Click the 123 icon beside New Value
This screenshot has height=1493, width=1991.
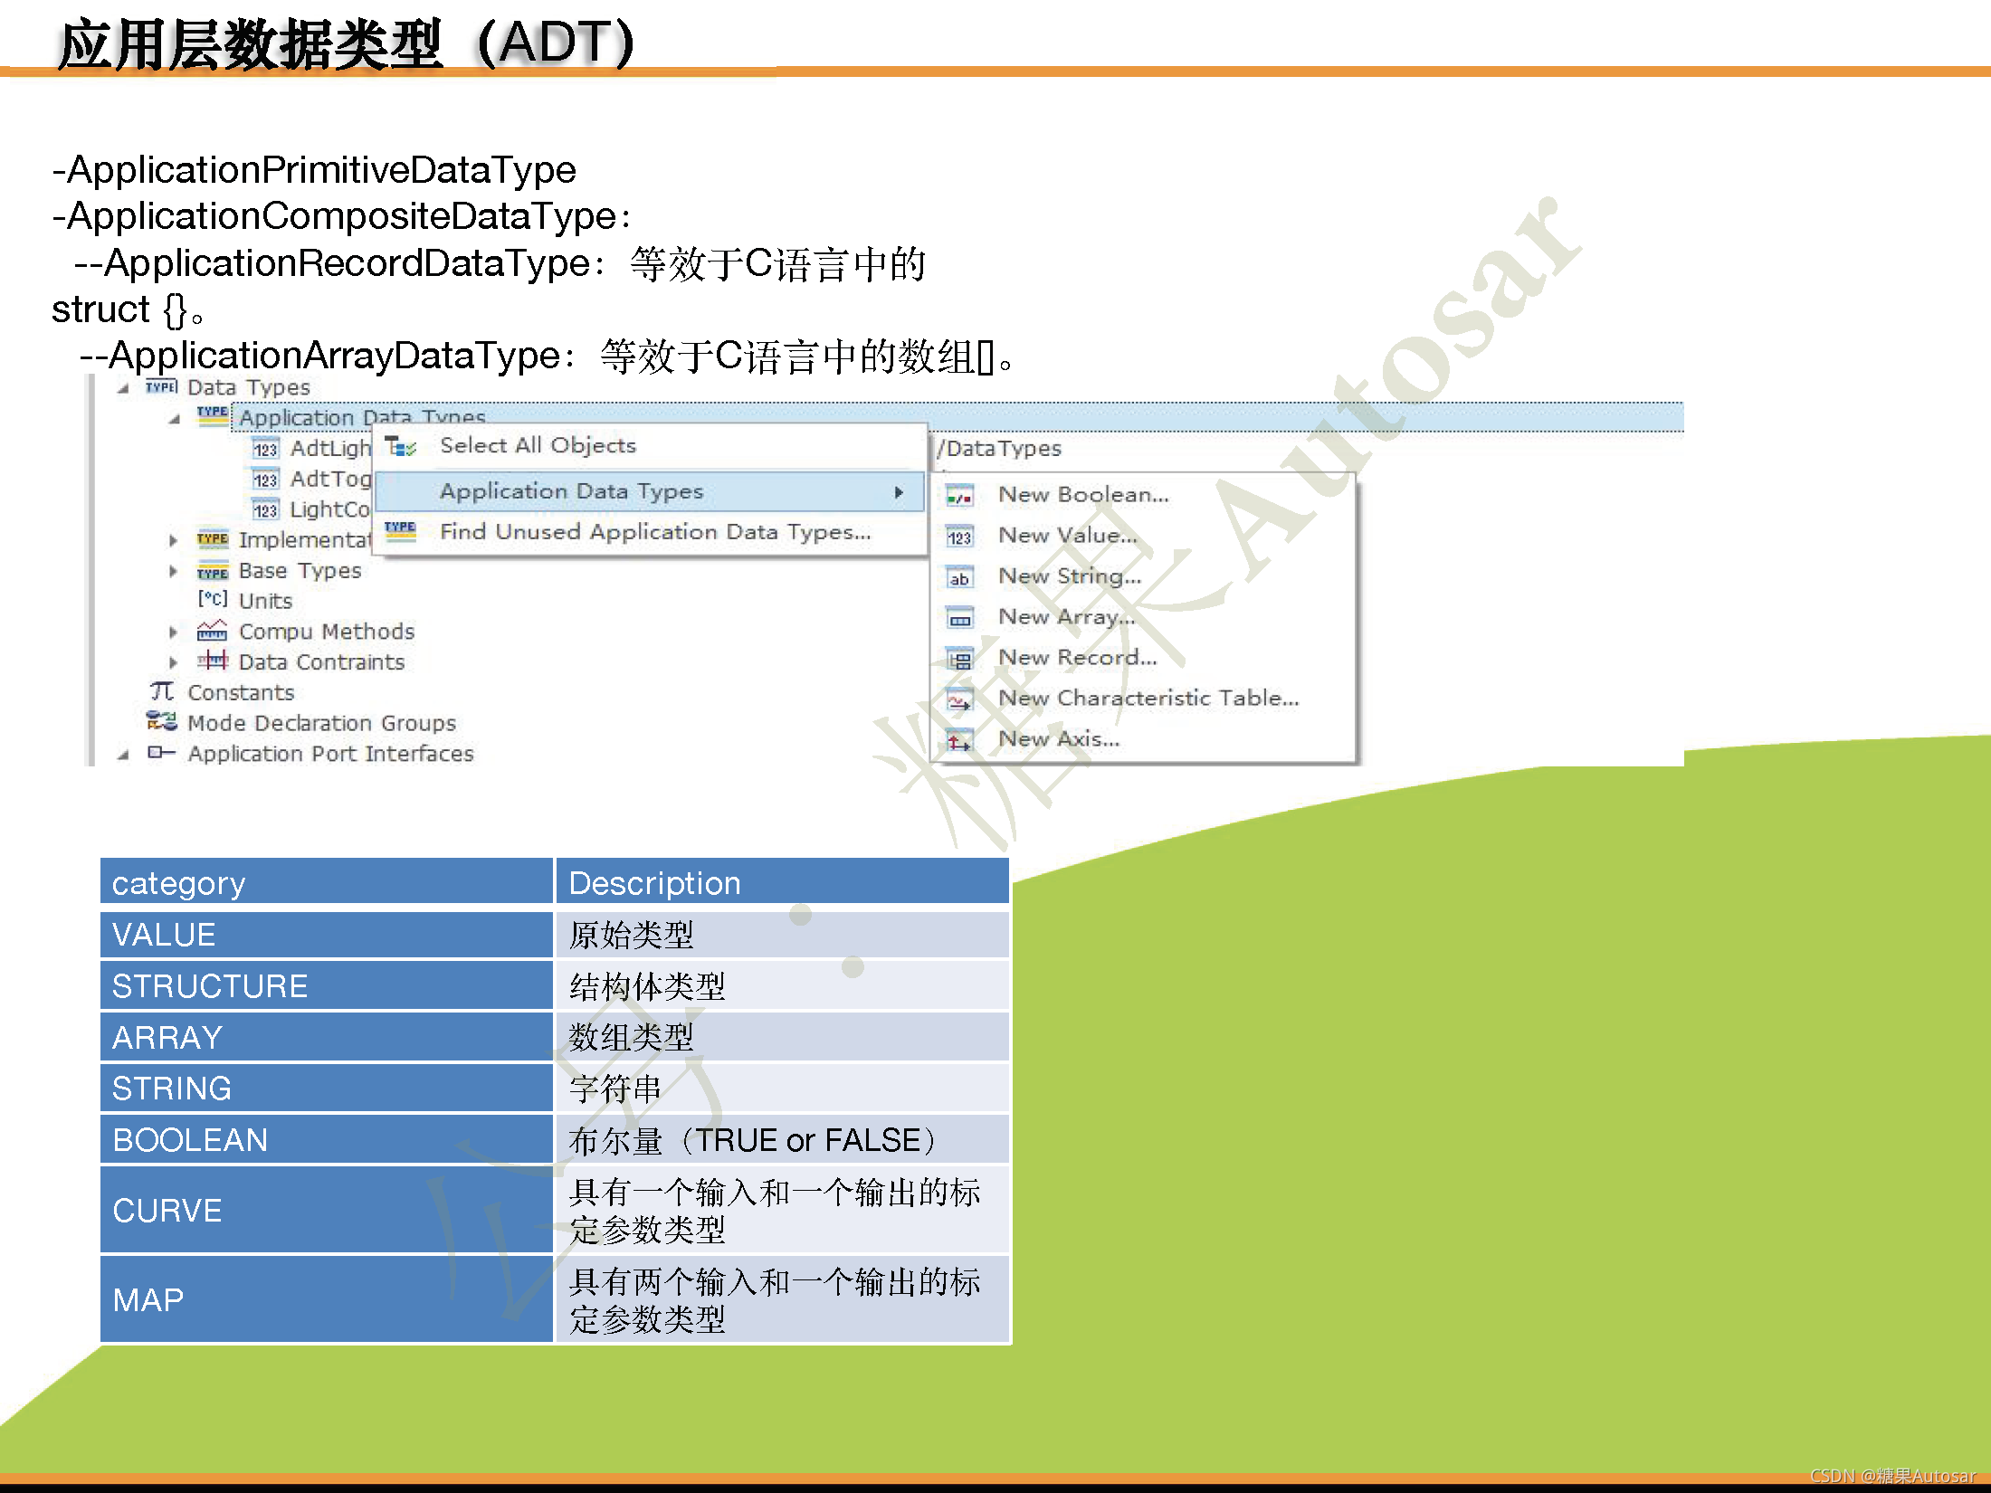959,537
